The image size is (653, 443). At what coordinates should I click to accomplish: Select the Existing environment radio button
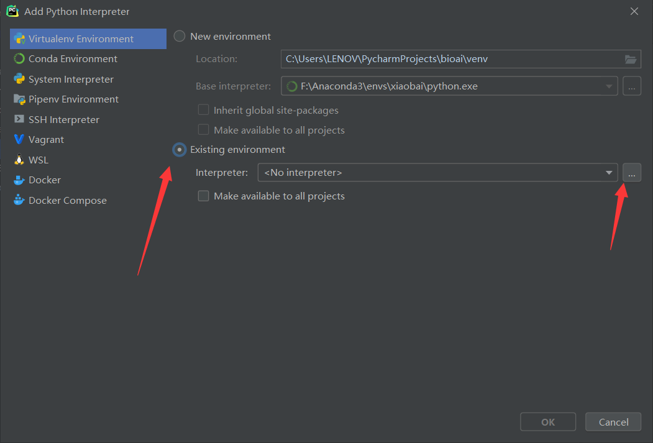click(180, 150)
